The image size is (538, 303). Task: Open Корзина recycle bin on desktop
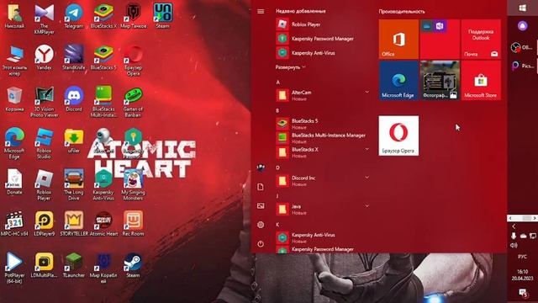(14, 99)
